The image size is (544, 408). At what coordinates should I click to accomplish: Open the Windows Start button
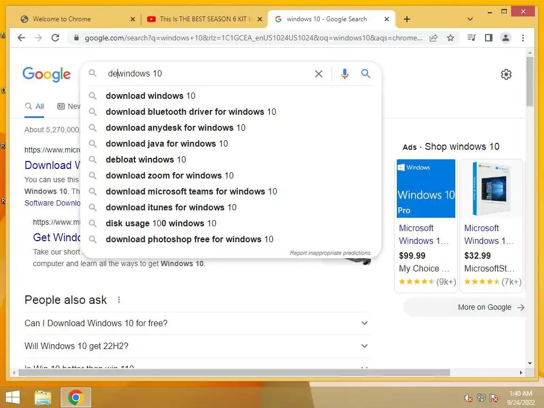click(x=13, y=397)
